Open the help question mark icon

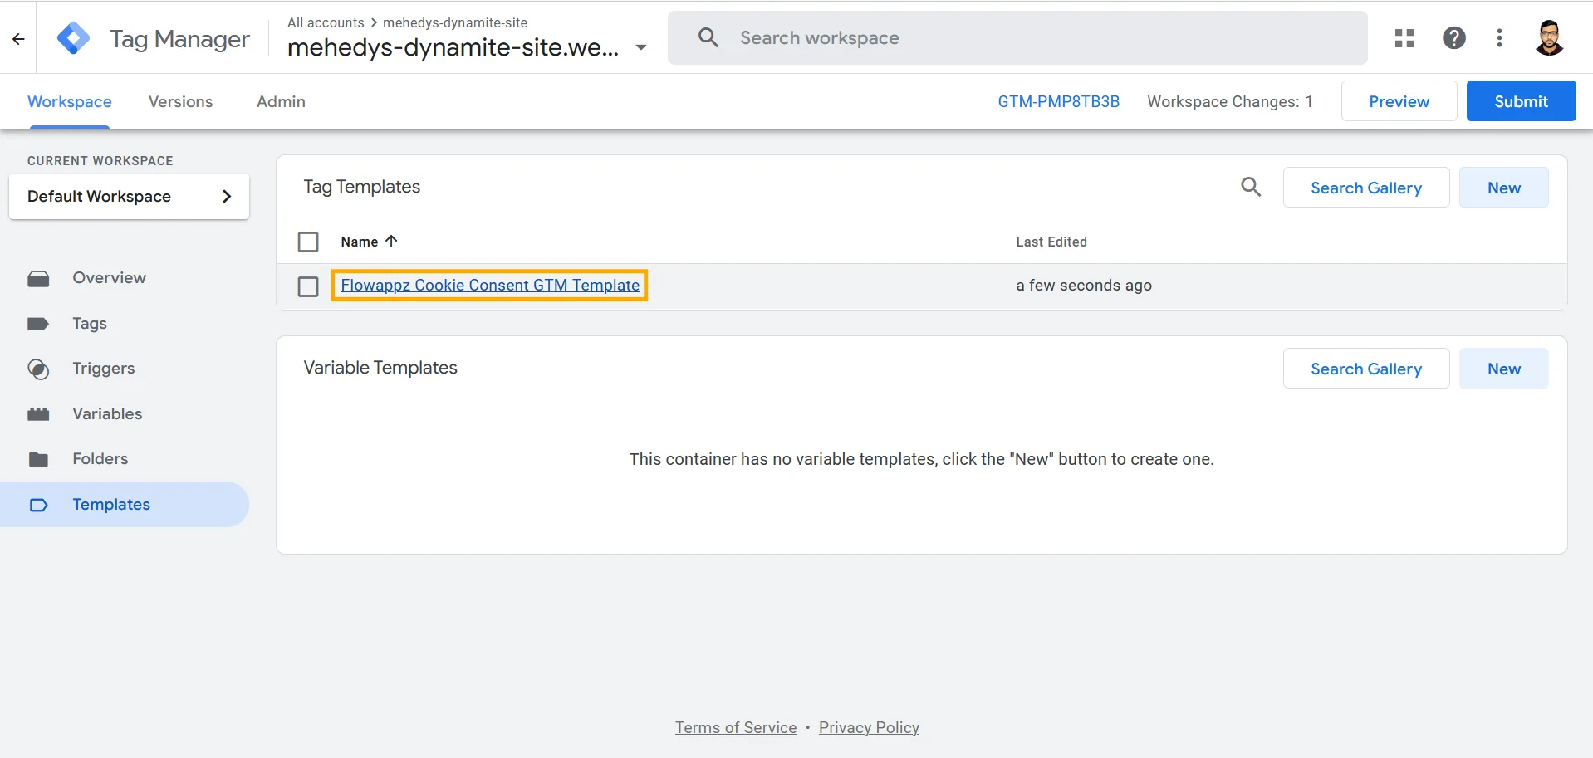1453,38
